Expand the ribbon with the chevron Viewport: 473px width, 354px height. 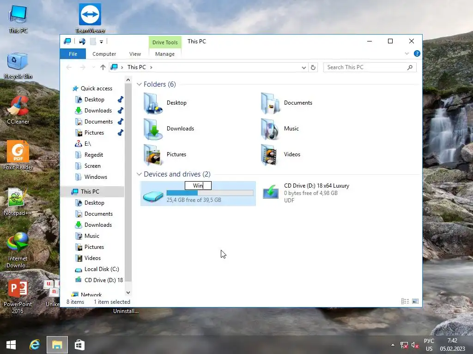tap(406, 53)
